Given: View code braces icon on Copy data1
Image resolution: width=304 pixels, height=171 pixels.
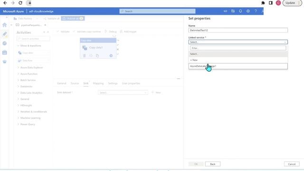Looking at the screenshot, I should point(91,56).
